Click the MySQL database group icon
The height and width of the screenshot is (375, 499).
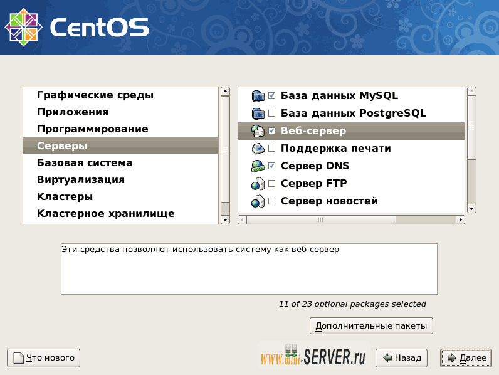point(258,96)
